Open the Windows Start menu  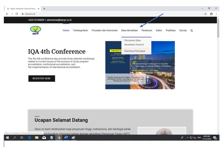click(7, 138)
